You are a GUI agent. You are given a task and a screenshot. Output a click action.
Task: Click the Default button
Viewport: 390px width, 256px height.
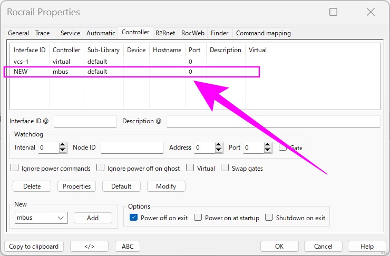[121, 186]
